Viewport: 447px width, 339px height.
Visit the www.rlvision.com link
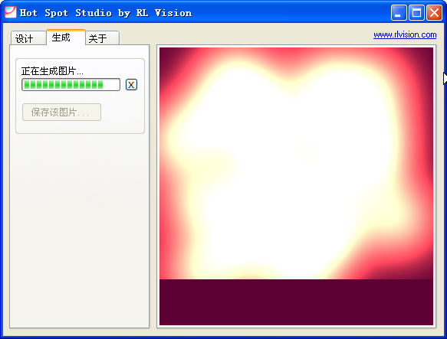click(x=405, y=34)
